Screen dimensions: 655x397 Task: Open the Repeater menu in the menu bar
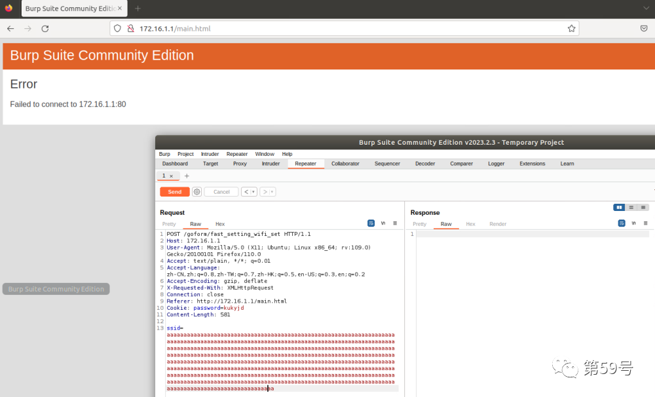(x=237, y=154)
